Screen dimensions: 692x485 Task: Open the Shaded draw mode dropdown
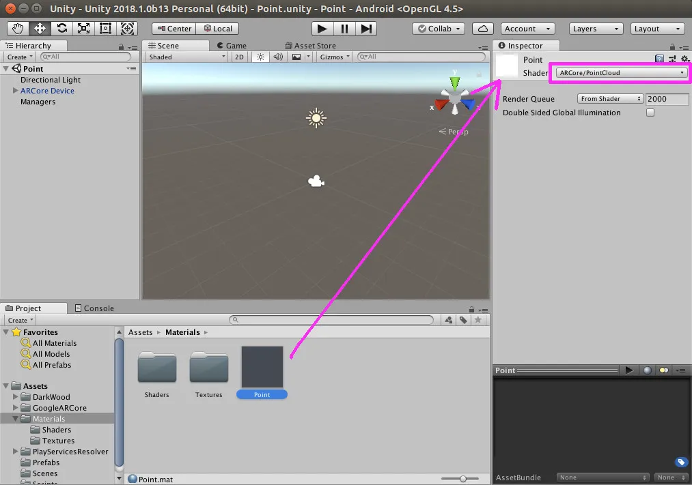pos(187,57)
